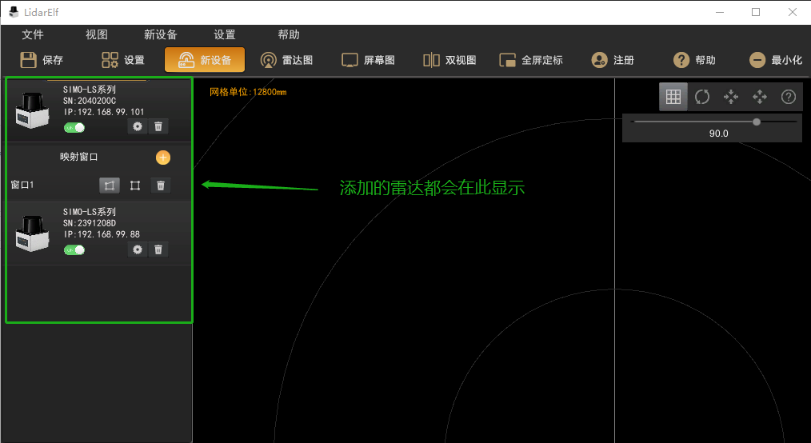The width and height of the screenshot is (811, 443).
Task: Switch to 雷达图 radar view
Action: pos(287,60)
